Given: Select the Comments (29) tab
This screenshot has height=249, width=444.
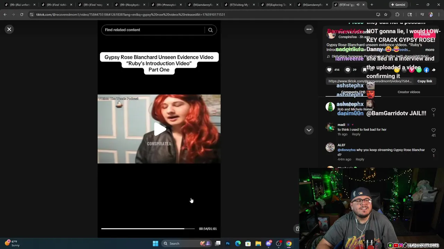Looking at the screenshot, I should point(353,92).
